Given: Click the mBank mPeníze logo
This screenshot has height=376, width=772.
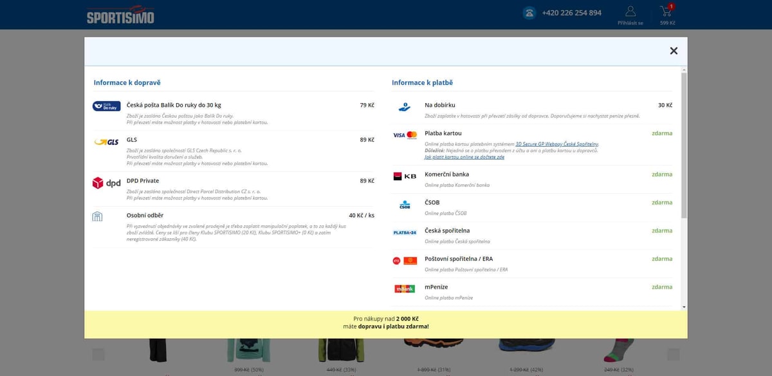Looking at the screenshot, I should tap(405, 288).
